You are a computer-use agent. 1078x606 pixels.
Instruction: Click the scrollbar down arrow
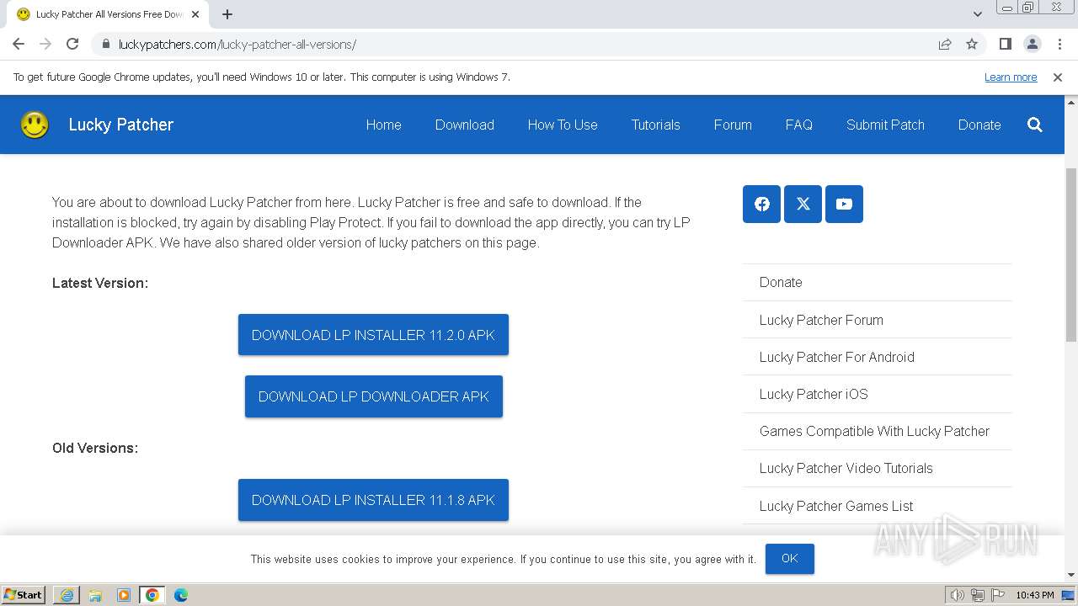(x=1071, y=576)
